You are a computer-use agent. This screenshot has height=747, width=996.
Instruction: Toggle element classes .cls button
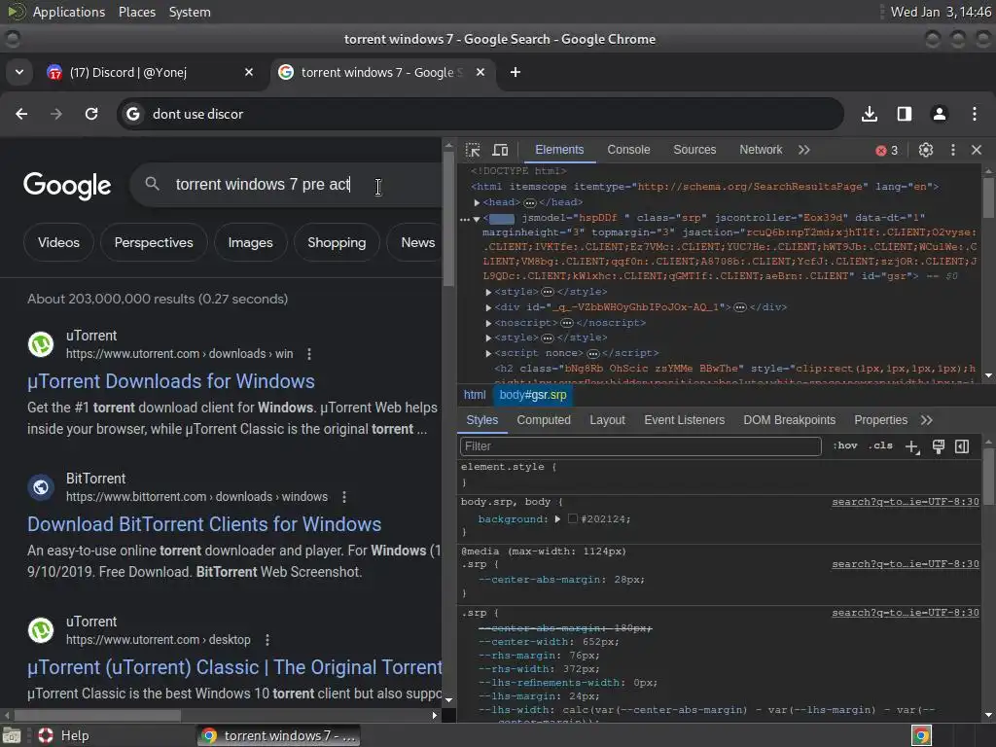point(880,445)
